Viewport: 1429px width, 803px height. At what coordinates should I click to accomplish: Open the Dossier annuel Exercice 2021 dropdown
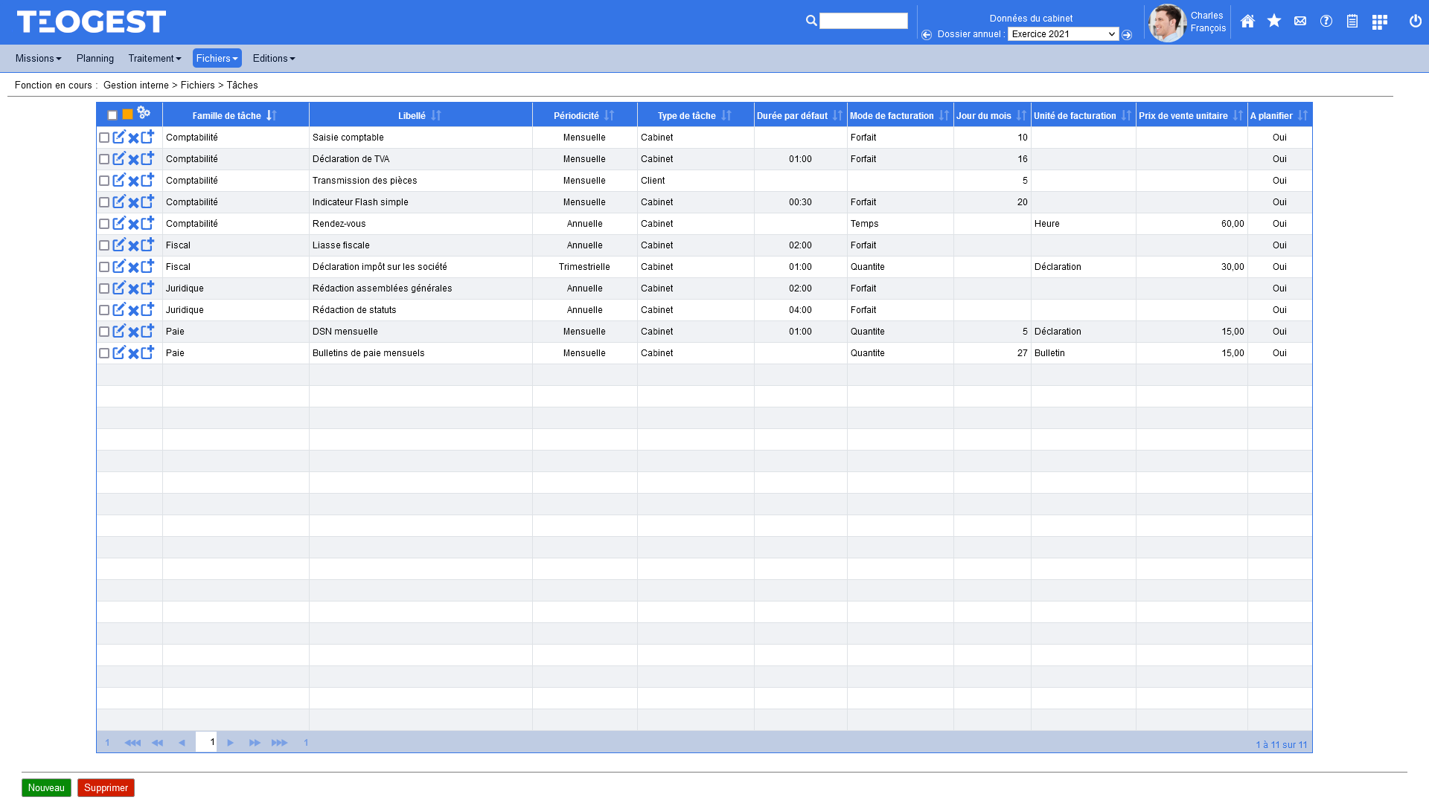pos(1062,34)
